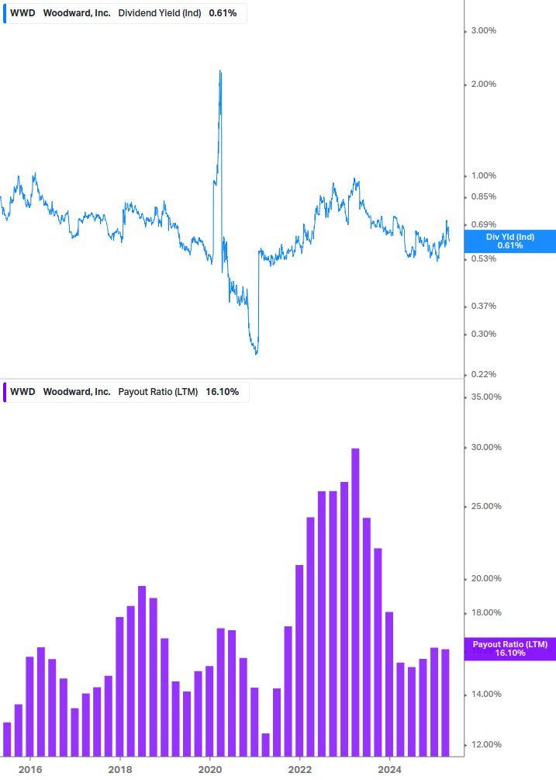Viewport: 556px width, 780px height.
Task: Click the 2022 label on the time axis
Action: click(x=300, y=770)
